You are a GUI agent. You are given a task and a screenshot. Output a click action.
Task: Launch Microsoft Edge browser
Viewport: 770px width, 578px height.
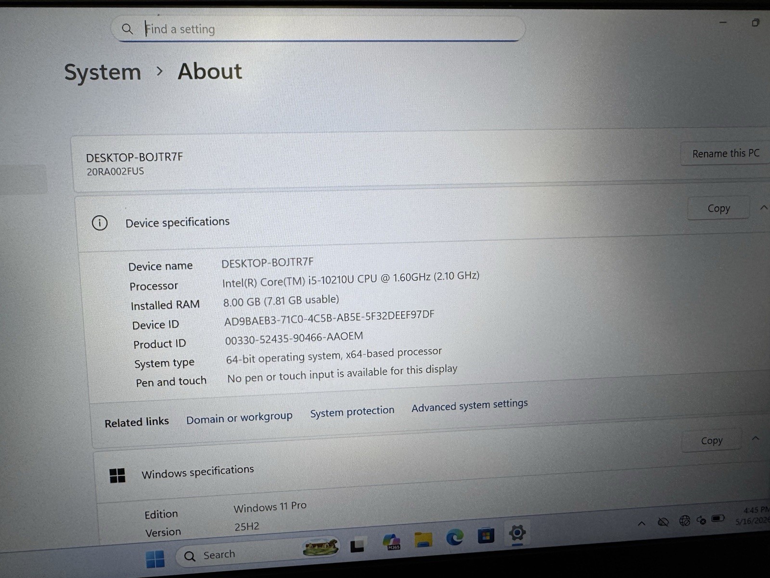(455, 537)
